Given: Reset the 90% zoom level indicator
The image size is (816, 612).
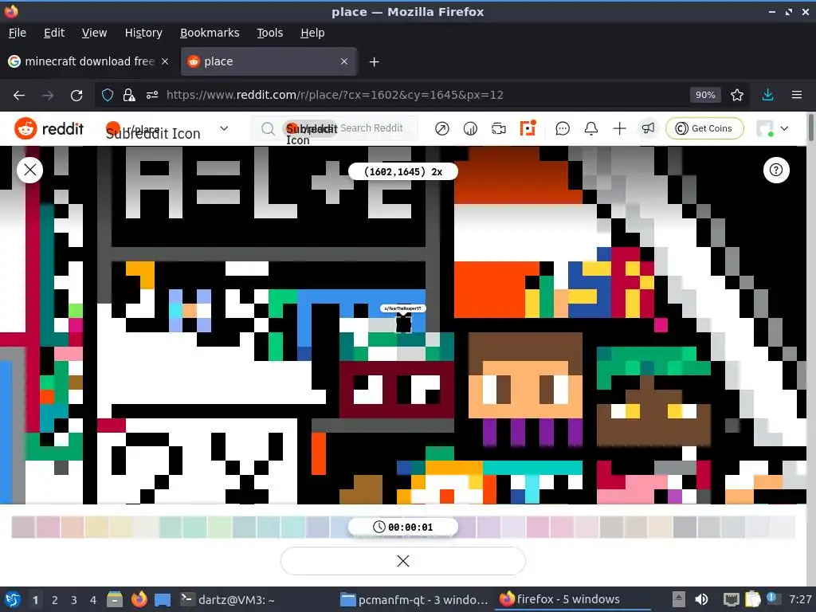Looking at the screenshot, I should click(705, 96).
